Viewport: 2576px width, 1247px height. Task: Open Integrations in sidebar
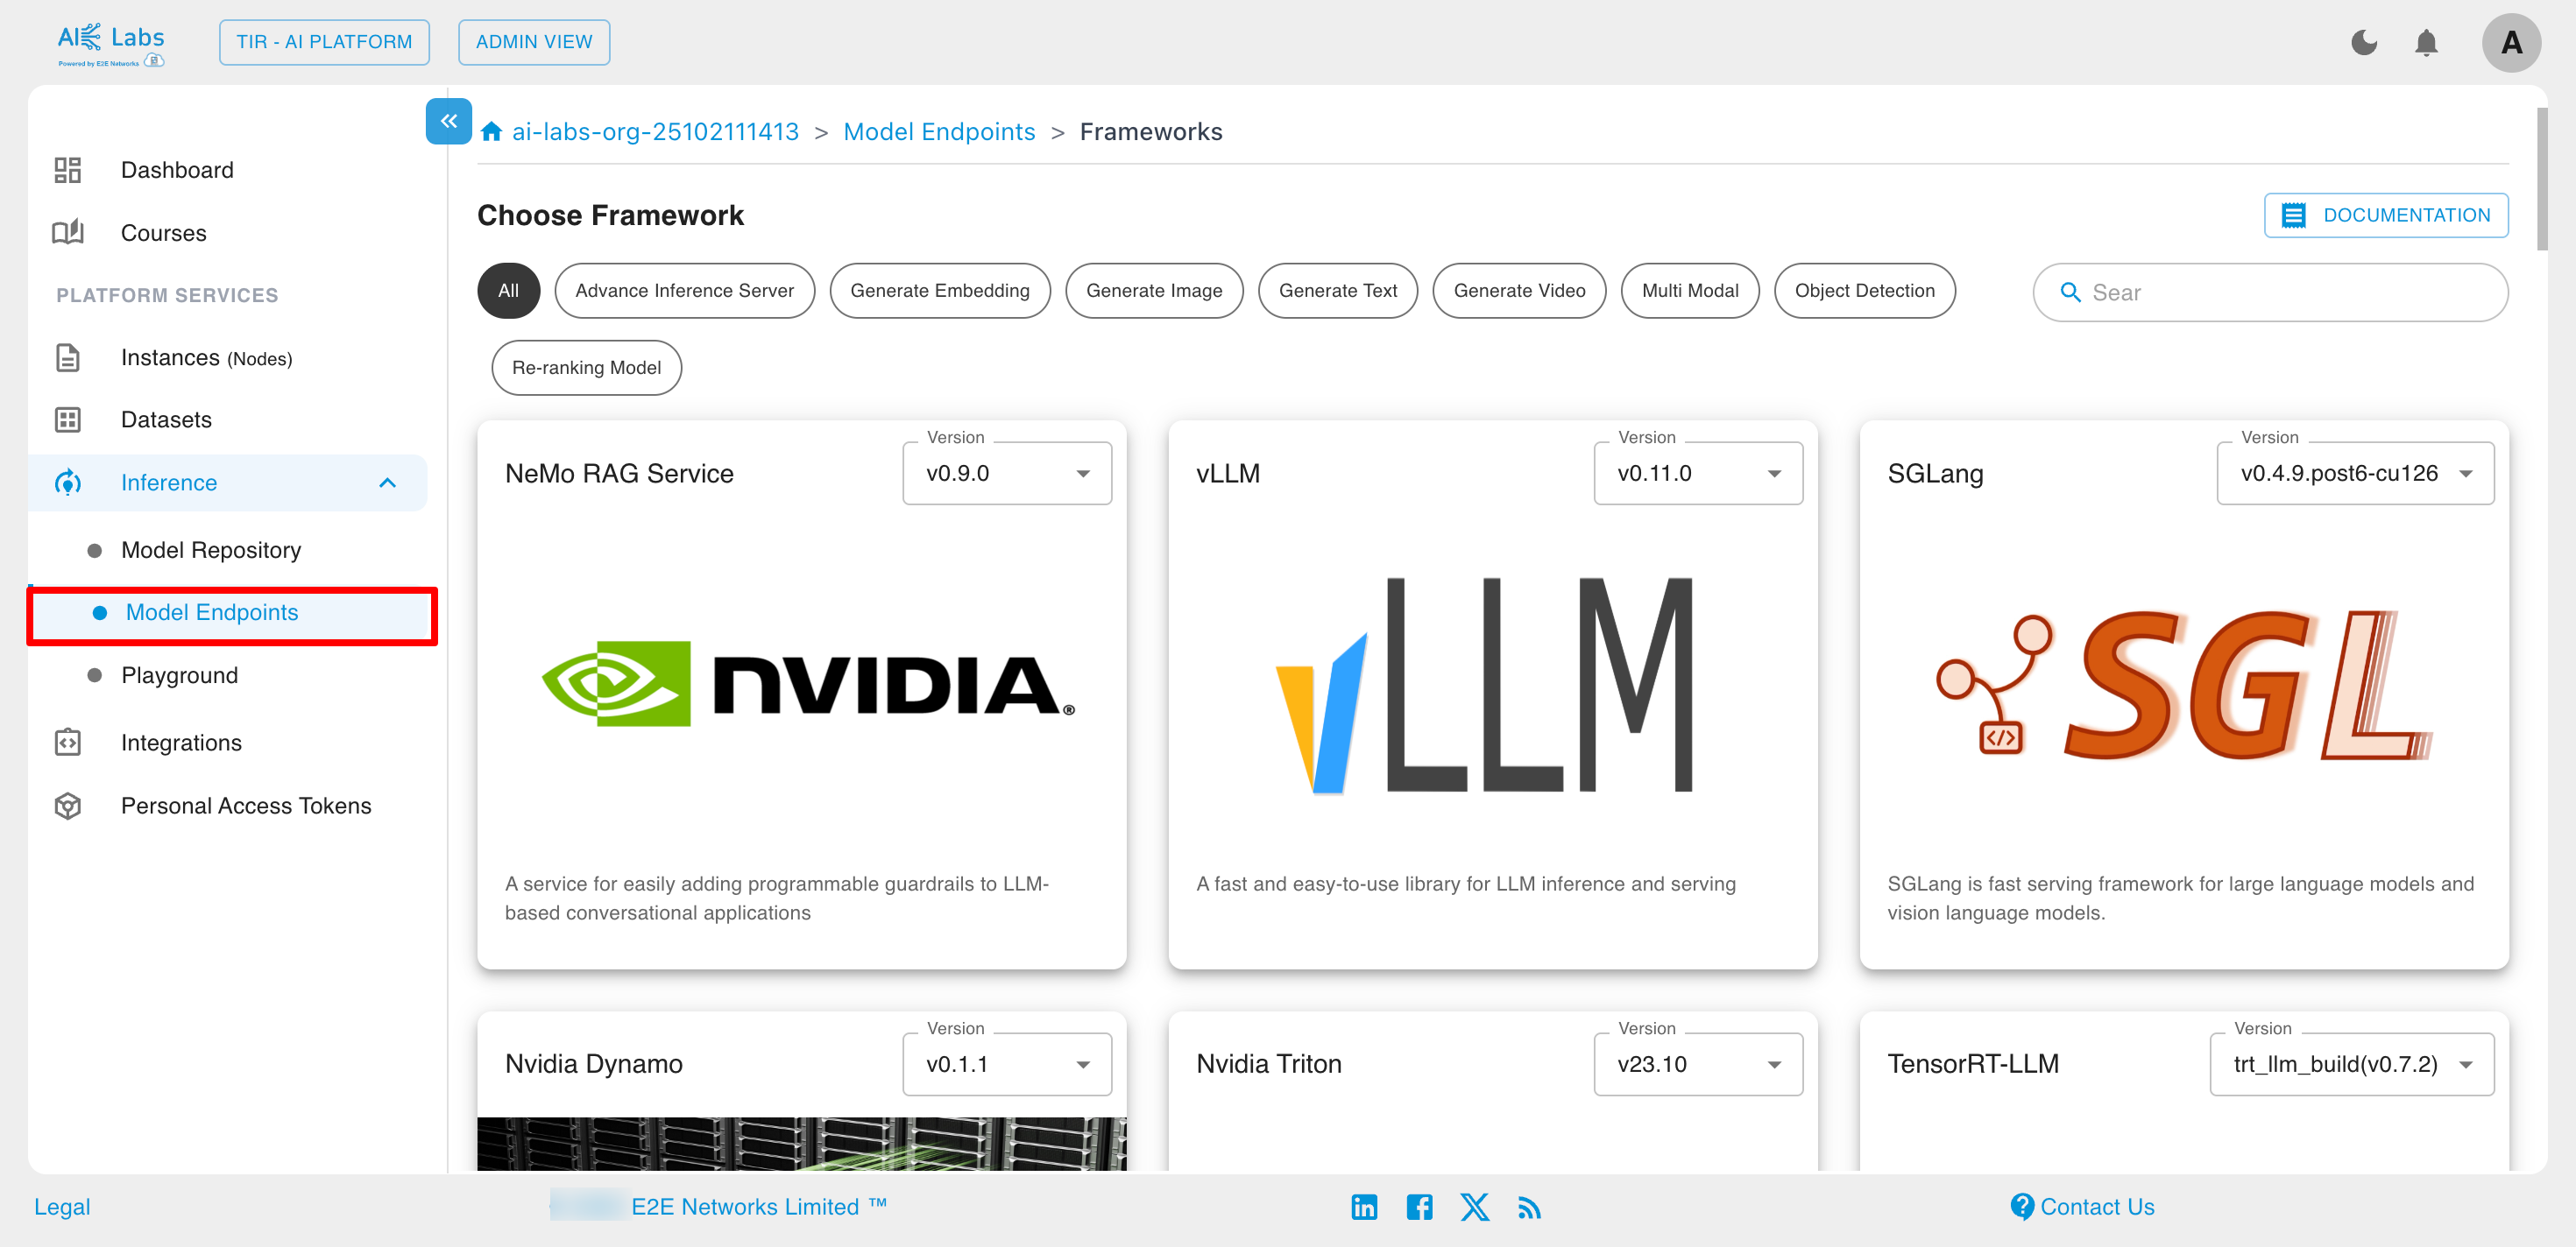181,743
